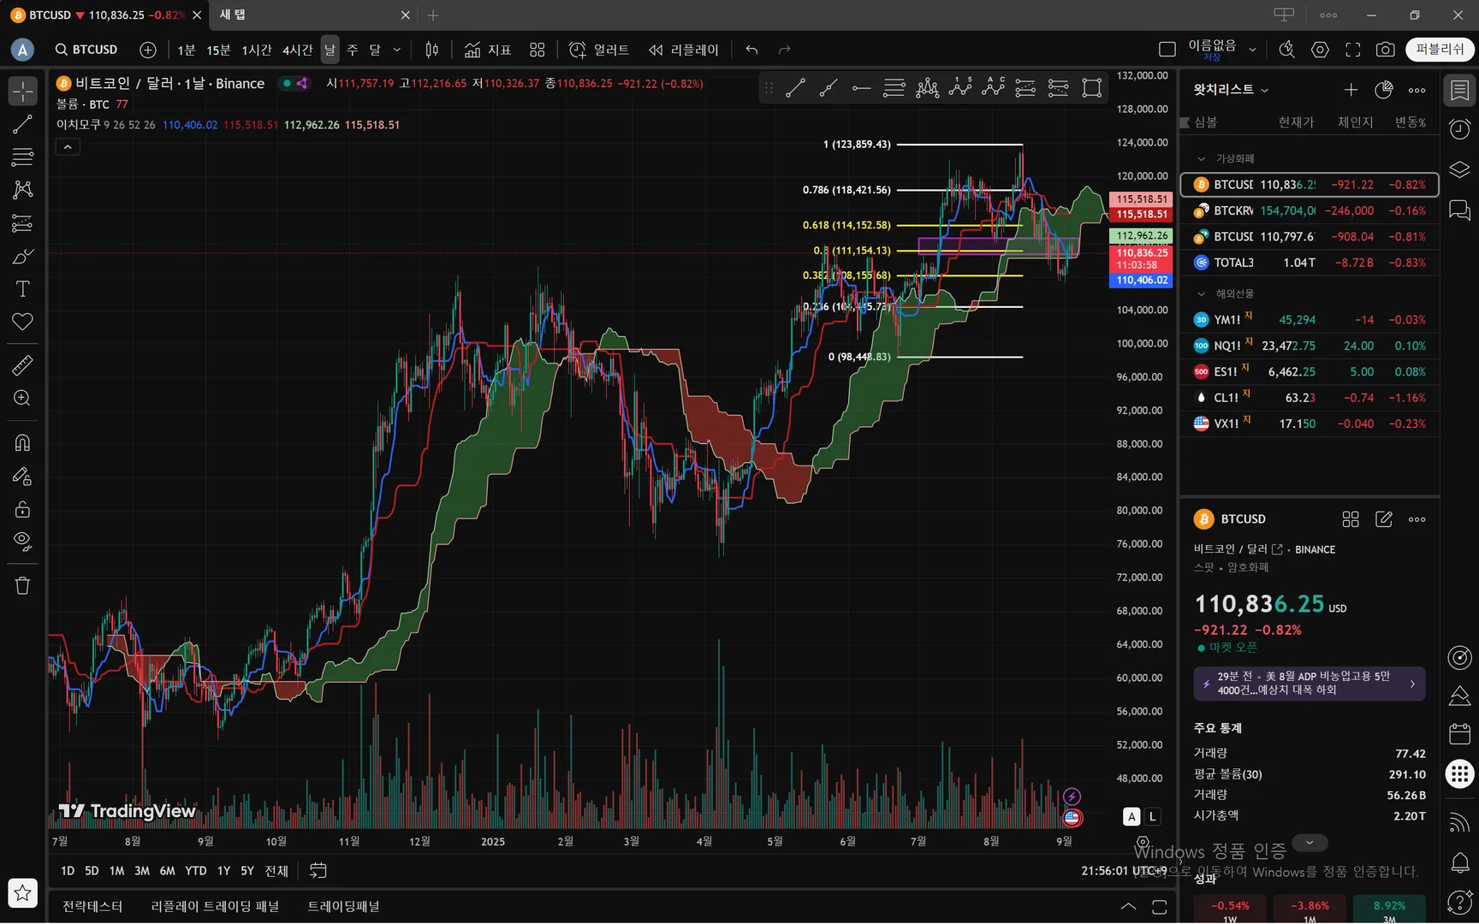Toggle stay in drawing mode
Screen dimensions: 1479x924
23,477
